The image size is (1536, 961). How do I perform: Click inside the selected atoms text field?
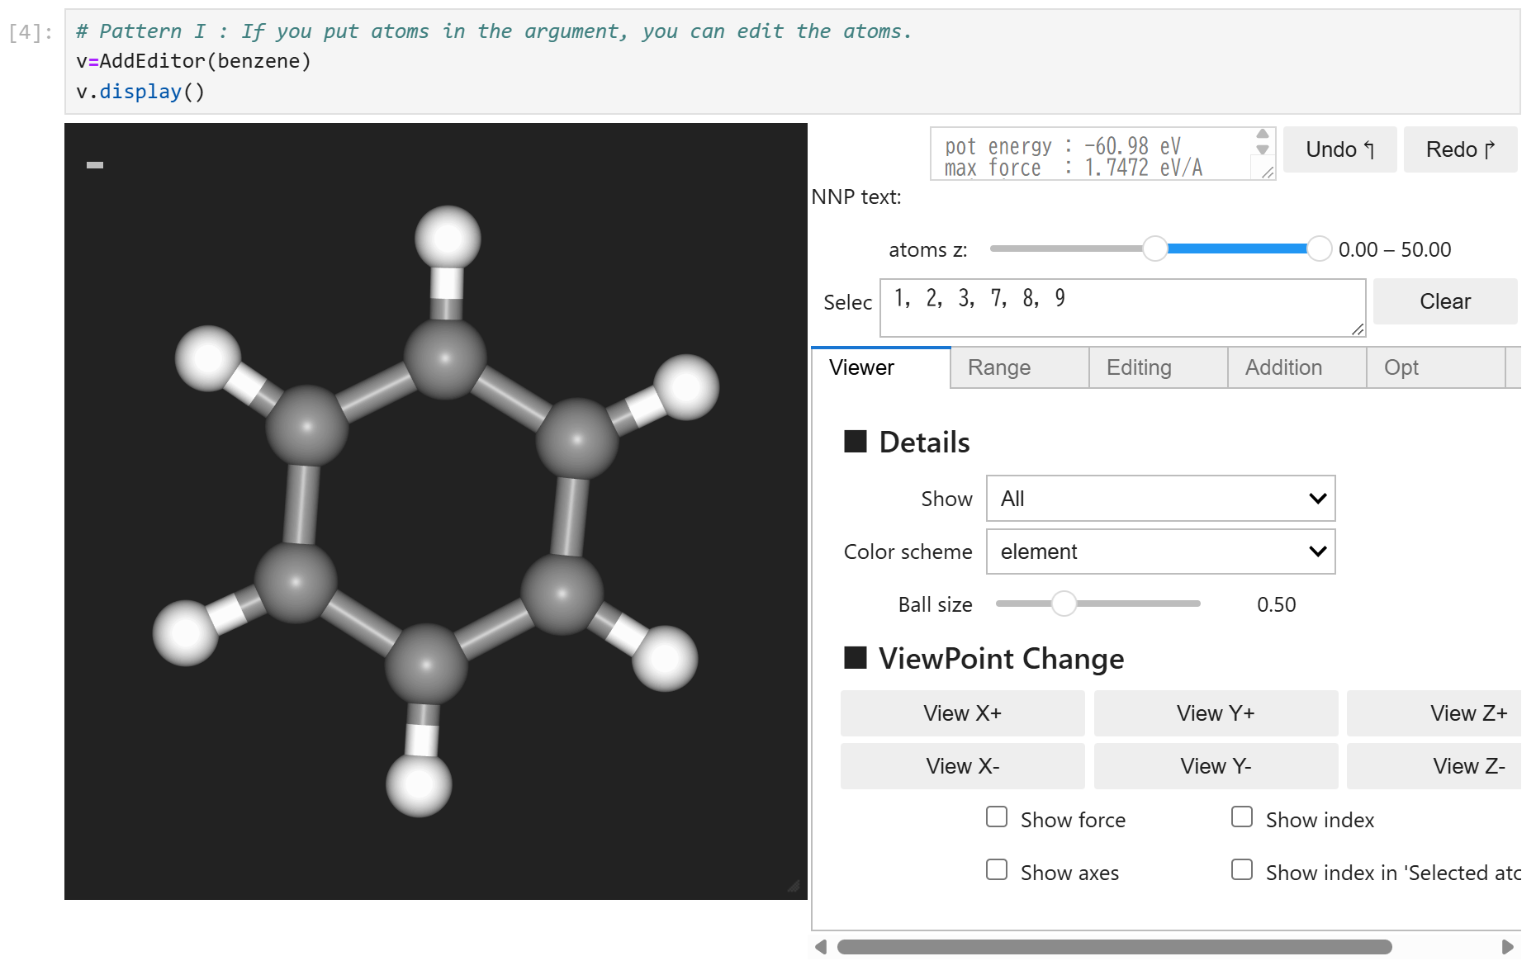coord(1121,308)
